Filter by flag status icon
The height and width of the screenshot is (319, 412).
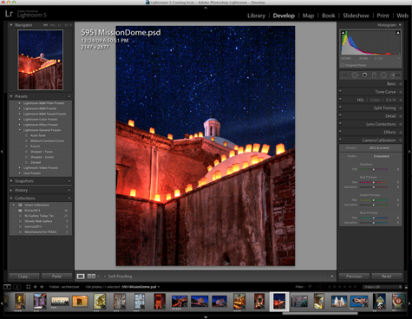pyautogui.click(x=310, y=287)
